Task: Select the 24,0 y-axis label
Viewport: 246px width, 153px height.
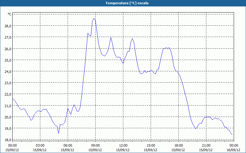Action: coord(8,72)
